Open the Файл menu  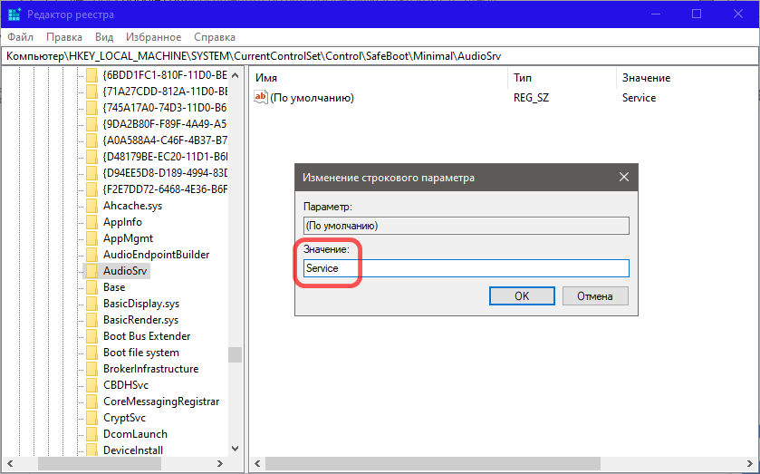20,37
